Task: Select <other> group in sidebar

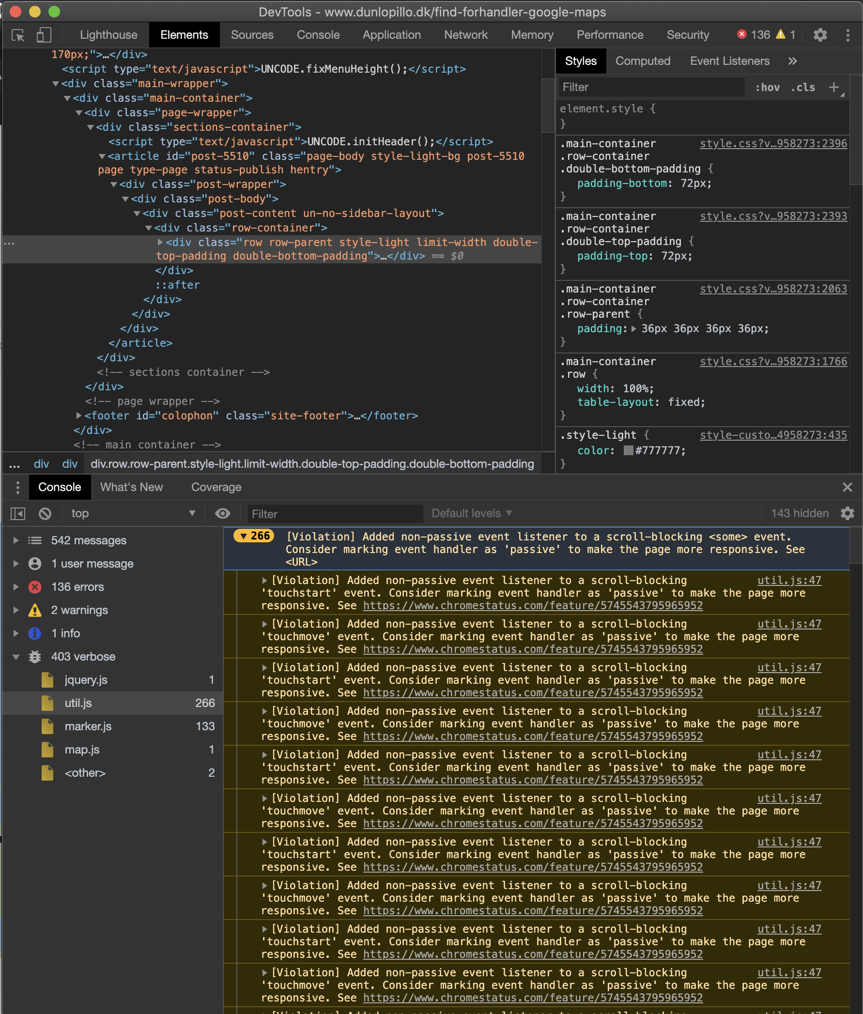Action: [112, 773]
